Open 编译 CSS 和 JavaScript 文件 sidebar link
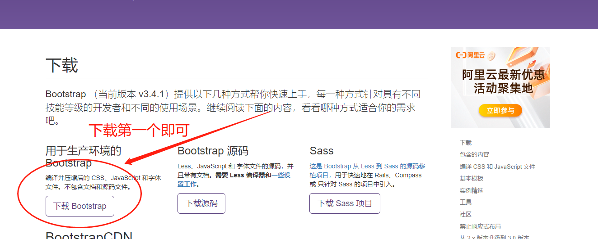598x239 pixels. click(497, 167)
